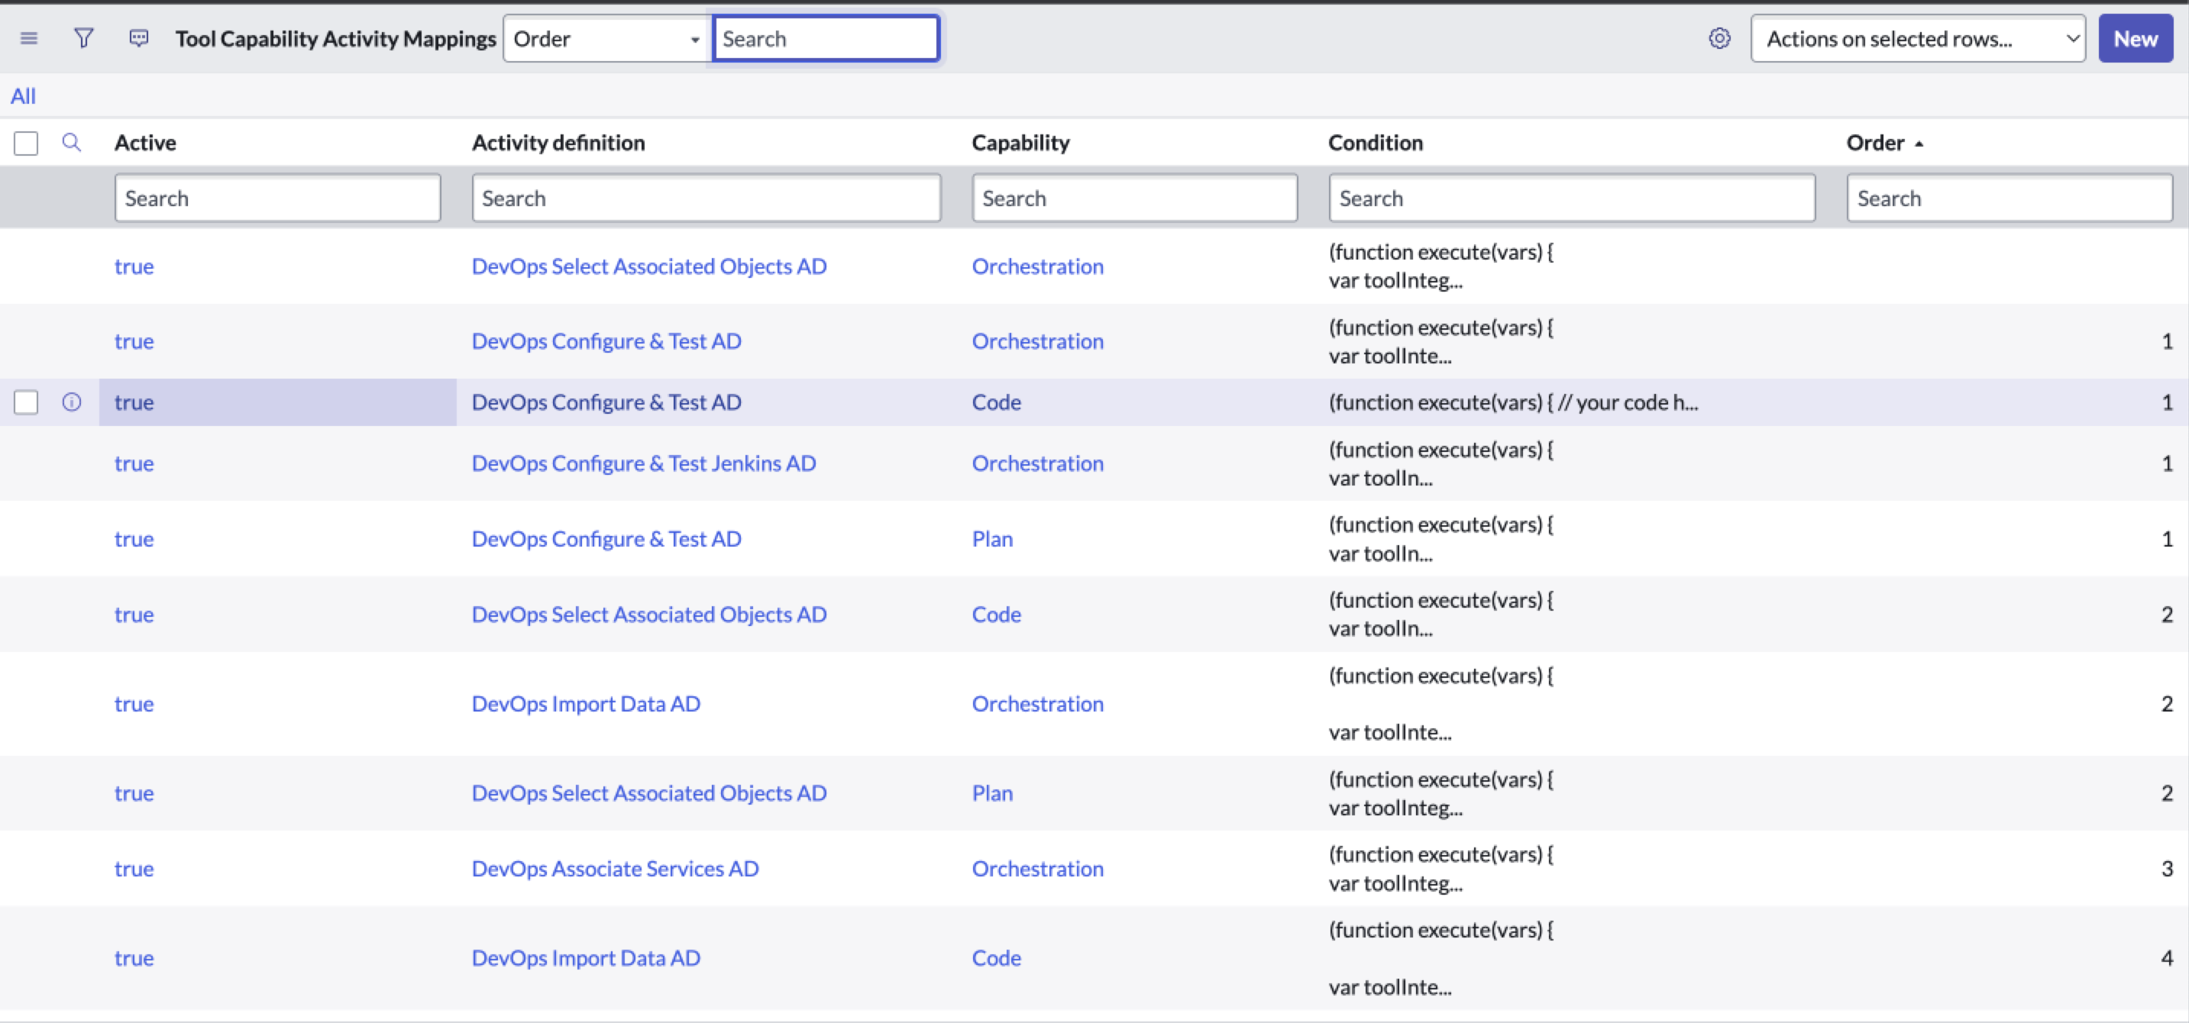This screenshot has height=1023, width=2189.
Task: Check the select-all rows checkbox
Action: tap(26, 143)
